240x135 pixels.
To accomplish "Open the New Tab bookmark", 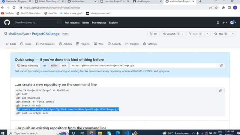I will coord(51,13).
